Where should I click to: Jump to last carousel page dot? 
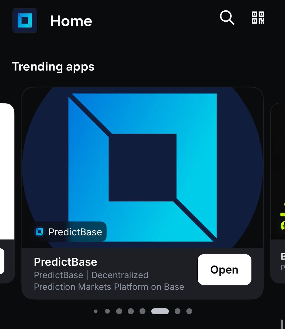pos(189,311)
